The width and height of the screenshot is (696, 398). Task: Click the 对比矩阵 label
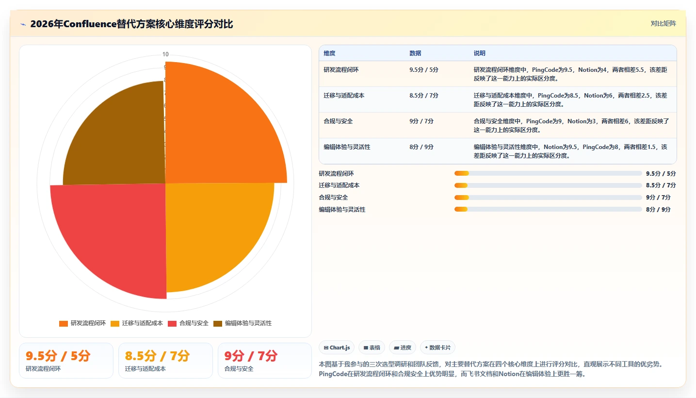(663, 23)
